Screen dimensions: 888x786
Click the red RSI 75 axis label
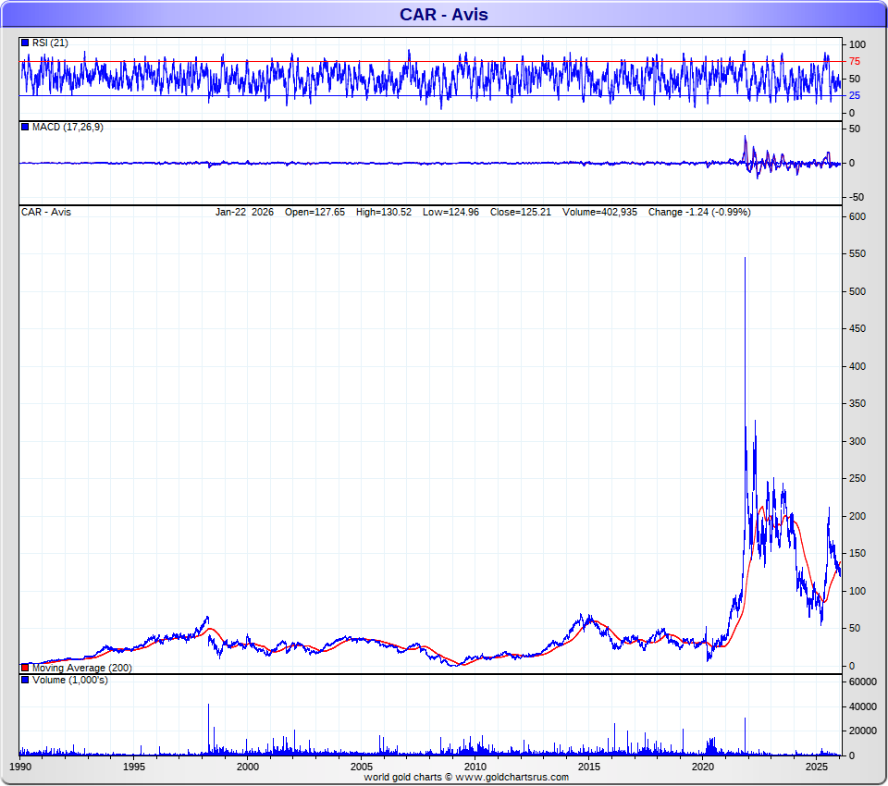[x=855, y=61]
